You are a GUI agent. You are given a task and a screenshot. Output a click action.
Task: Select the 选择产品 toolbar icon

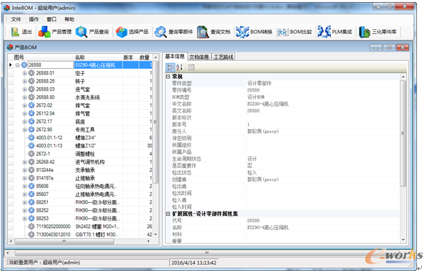(122, 32)
